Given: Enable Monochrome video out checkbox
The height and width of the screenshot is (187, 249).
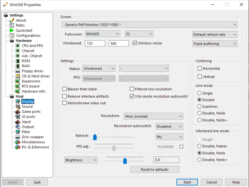Looking at the screenshot, I should click(64, 103).
